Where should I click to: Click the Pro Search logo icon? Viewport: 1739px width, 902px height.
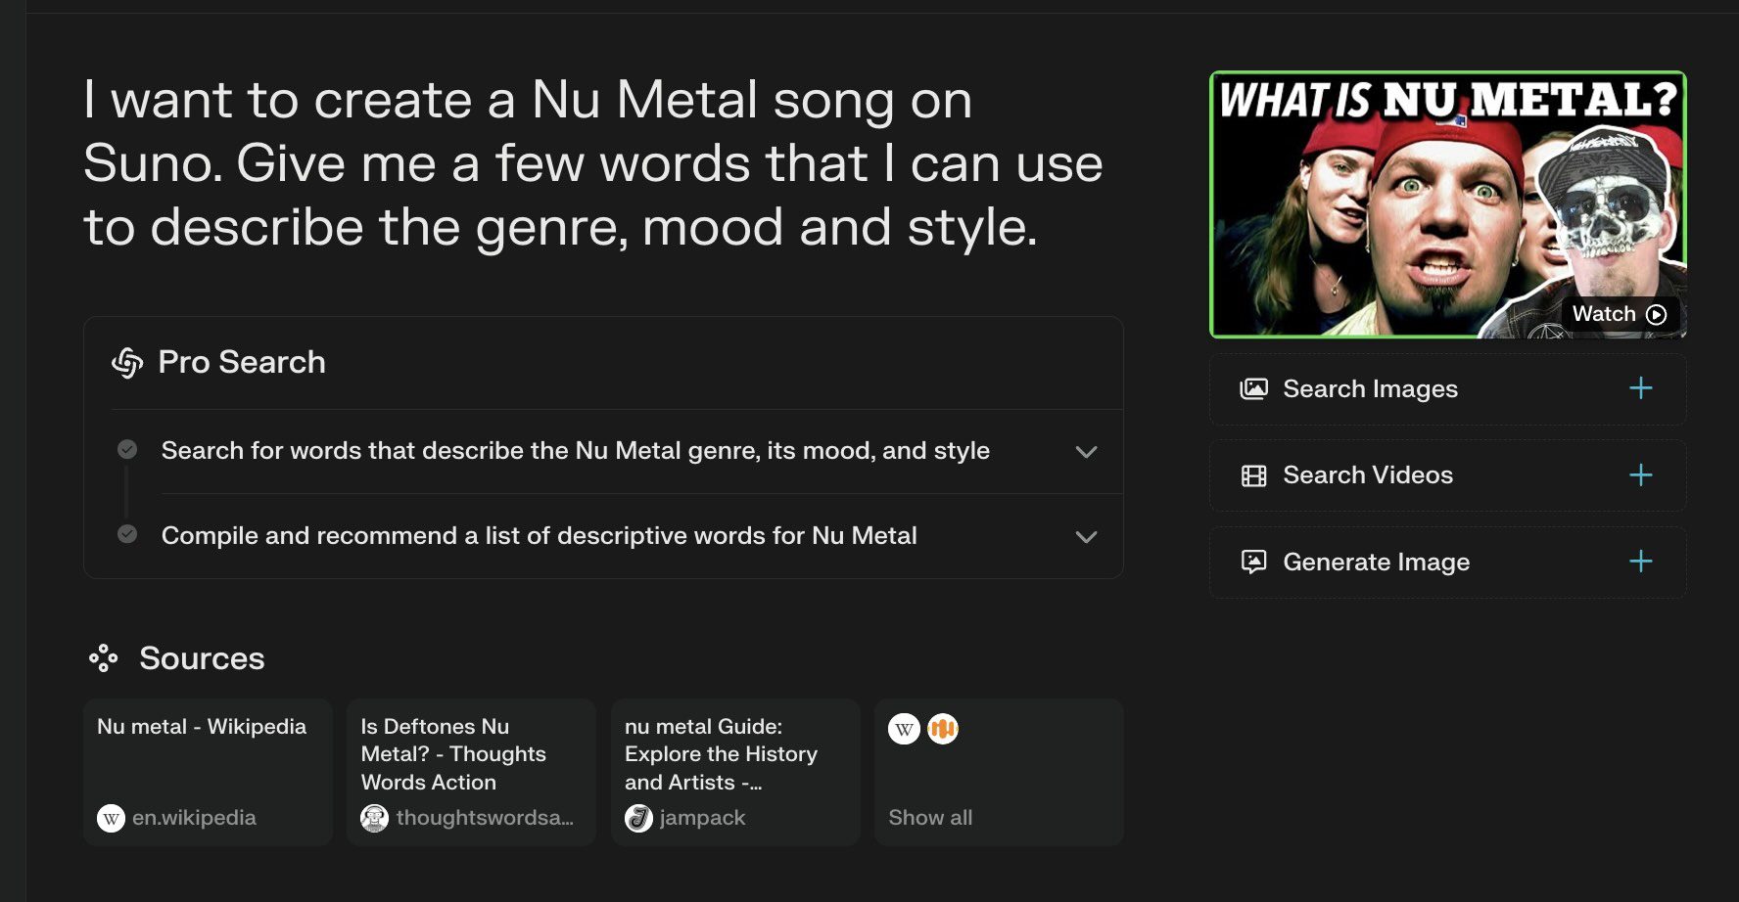point(127,363)
